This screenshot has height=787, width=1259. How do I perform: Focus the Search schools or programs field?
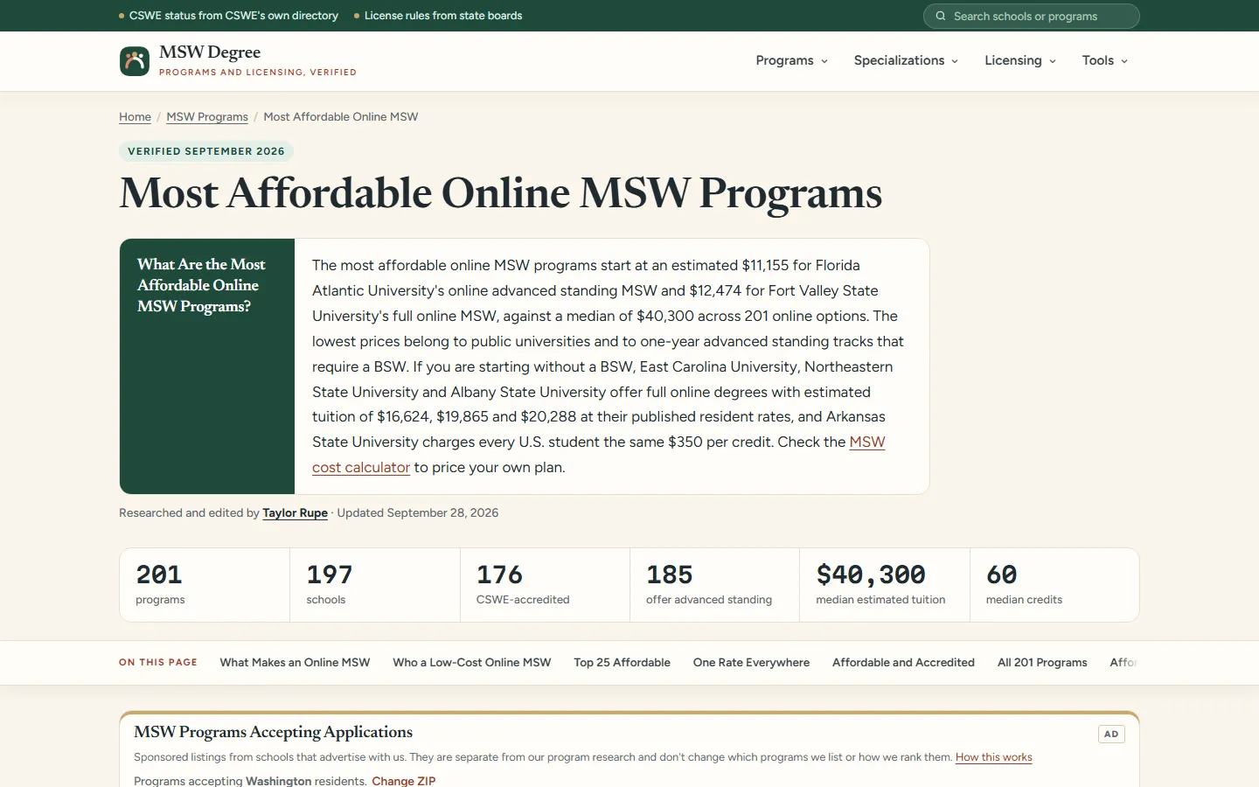[1032, 16]
